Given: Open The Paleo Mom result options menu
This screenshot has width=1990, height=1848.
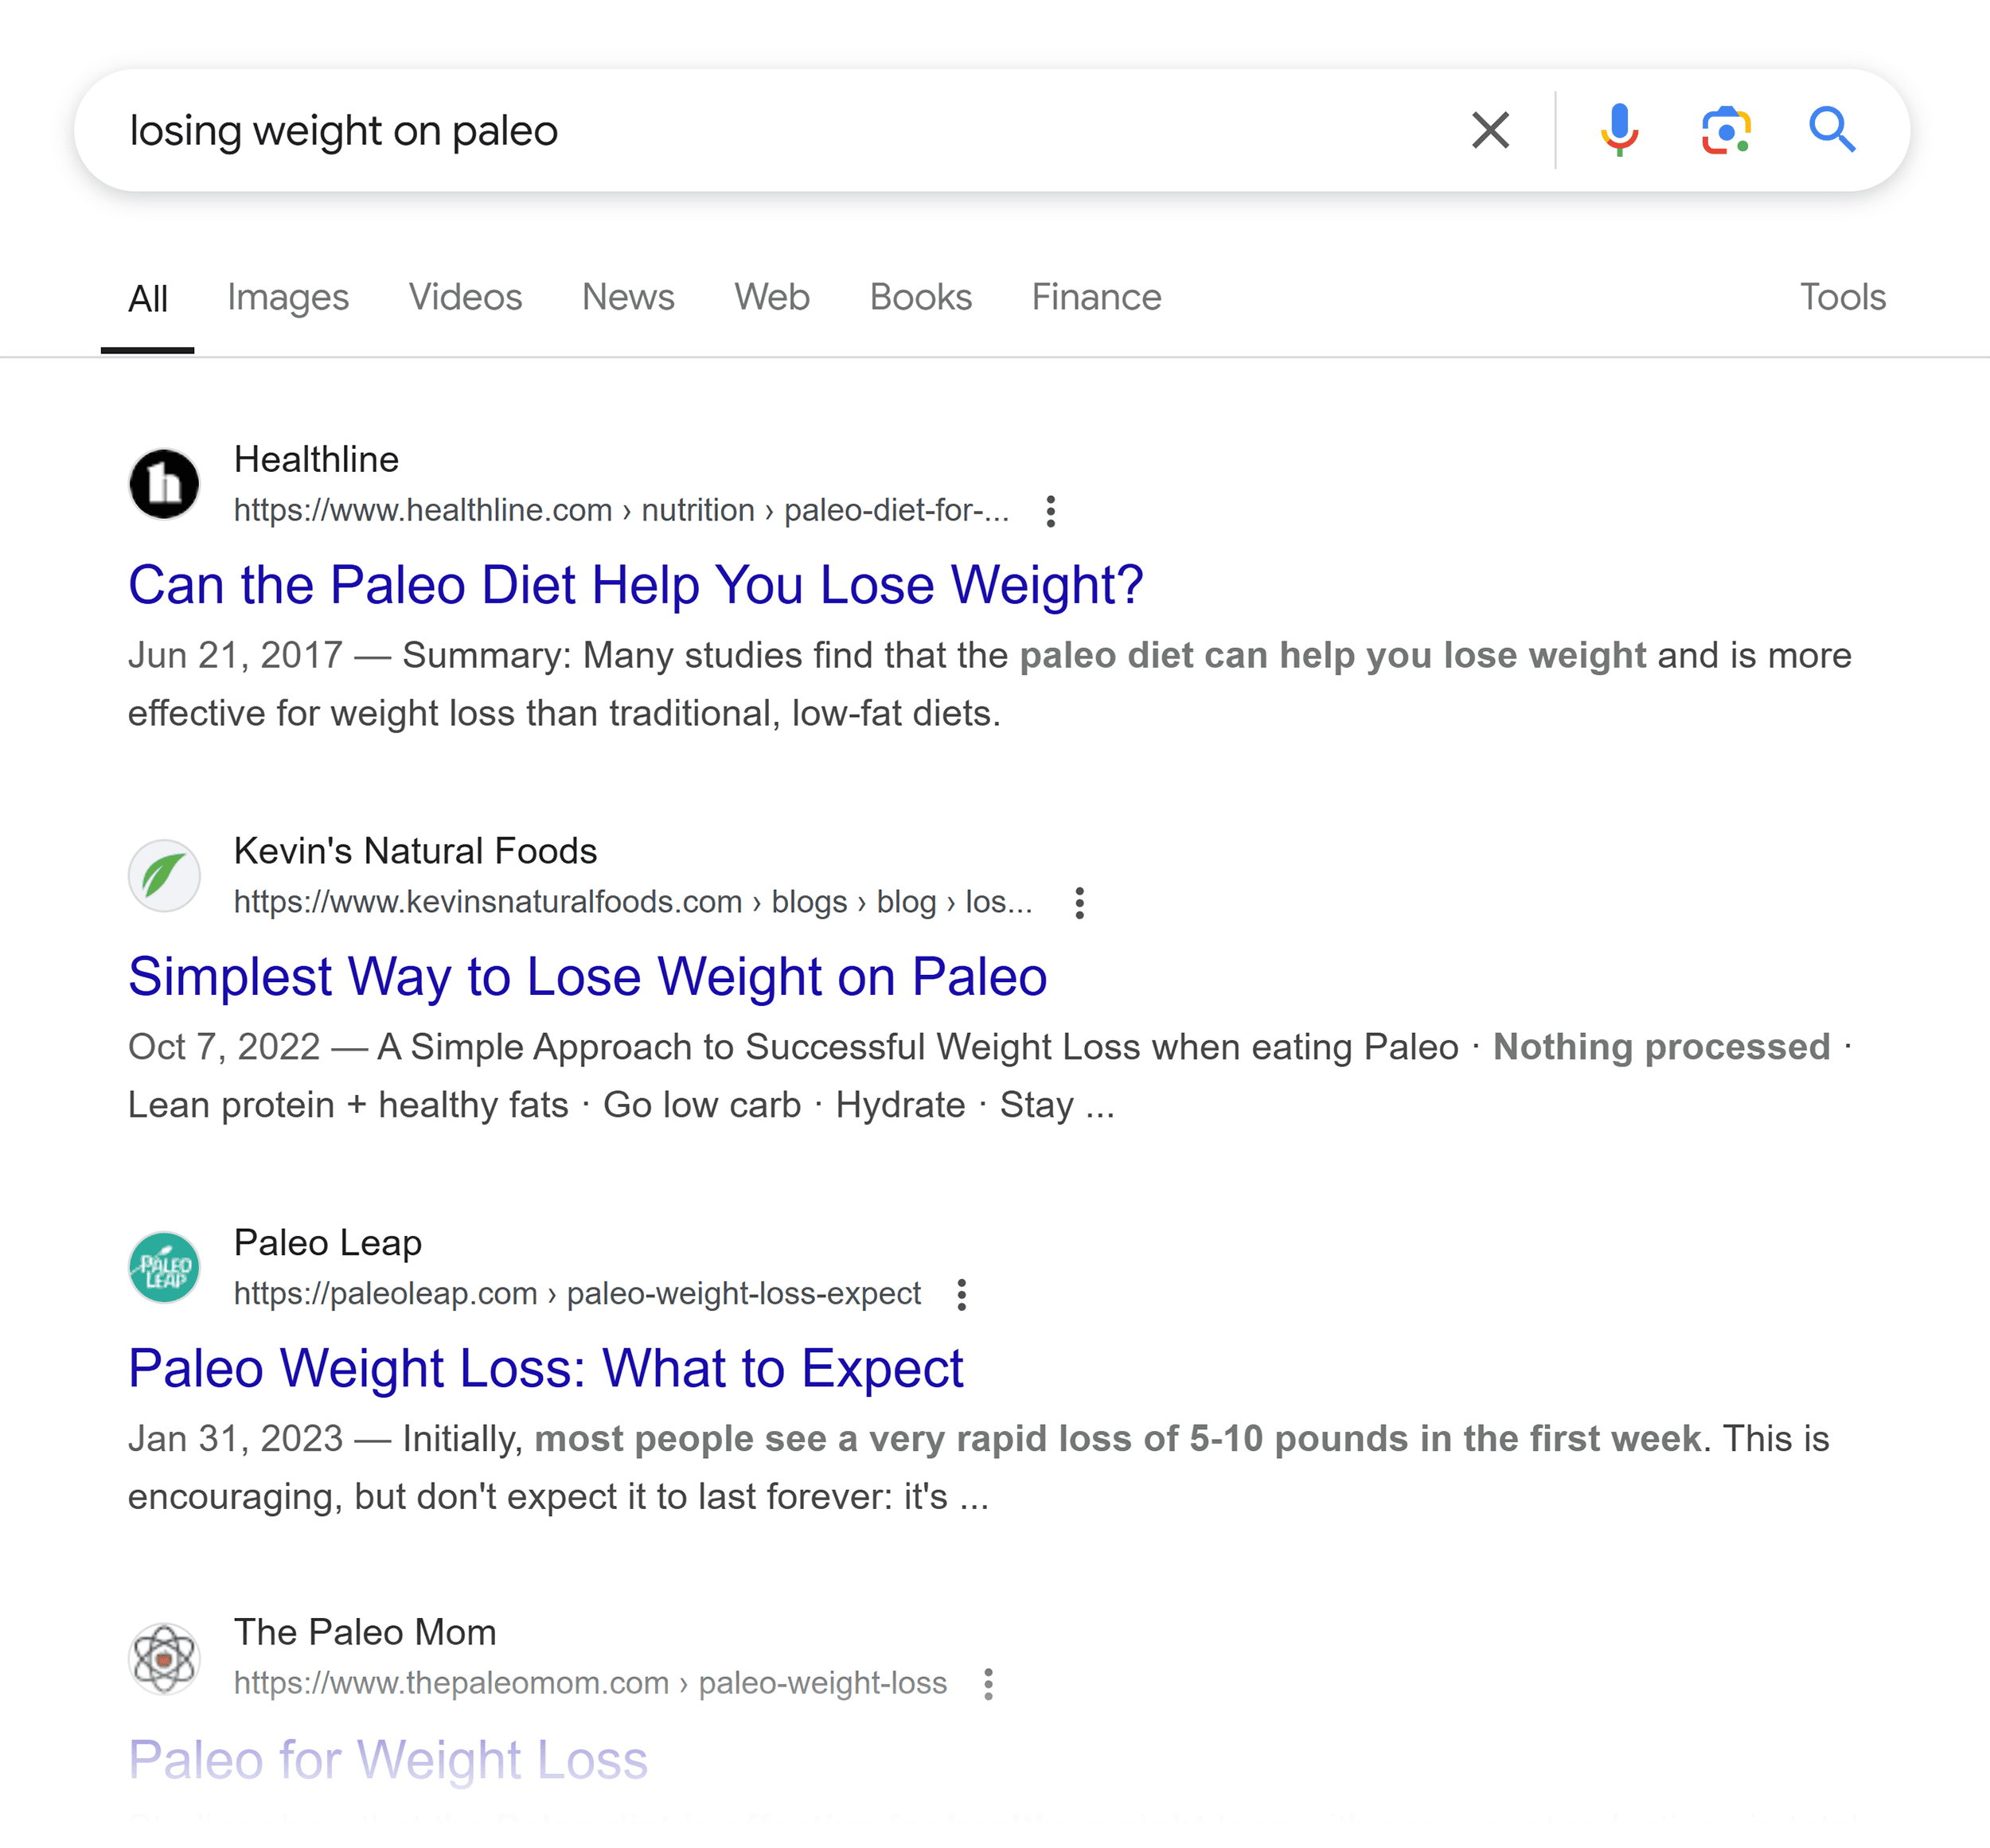Looking at the screenshot, I should (989, 1684).
